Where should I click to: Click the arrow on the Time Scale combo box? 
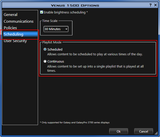point(66,29)
